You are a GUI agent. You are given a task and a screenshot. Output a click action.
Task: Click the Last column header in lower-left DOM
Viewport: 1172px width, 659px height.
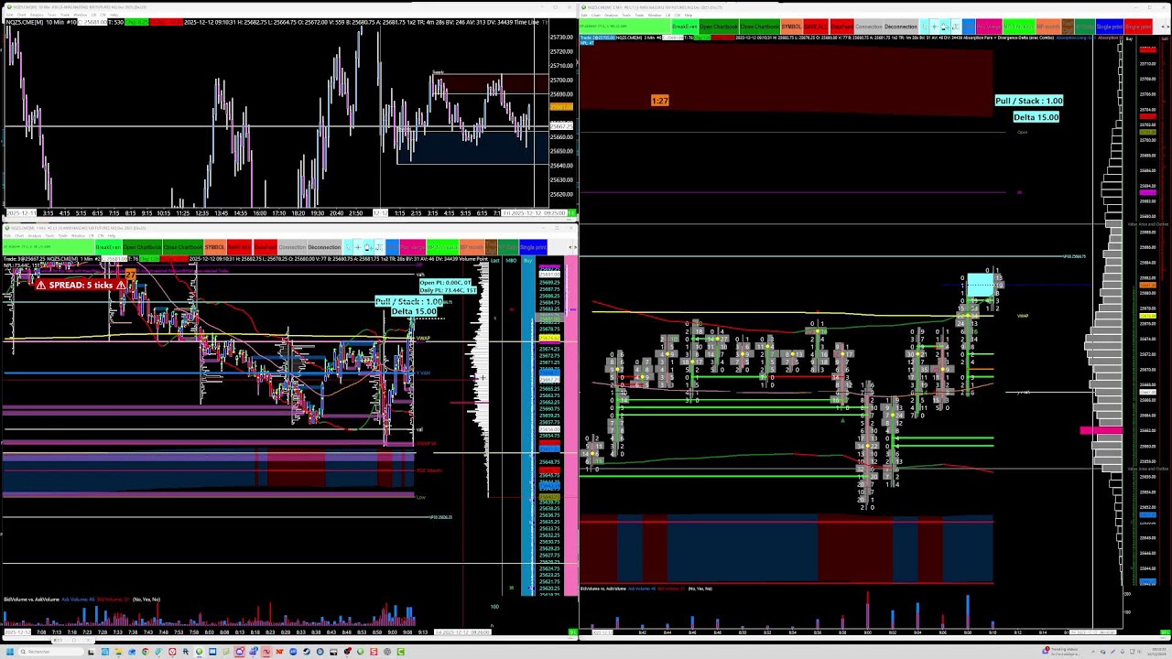click(494, 261)
